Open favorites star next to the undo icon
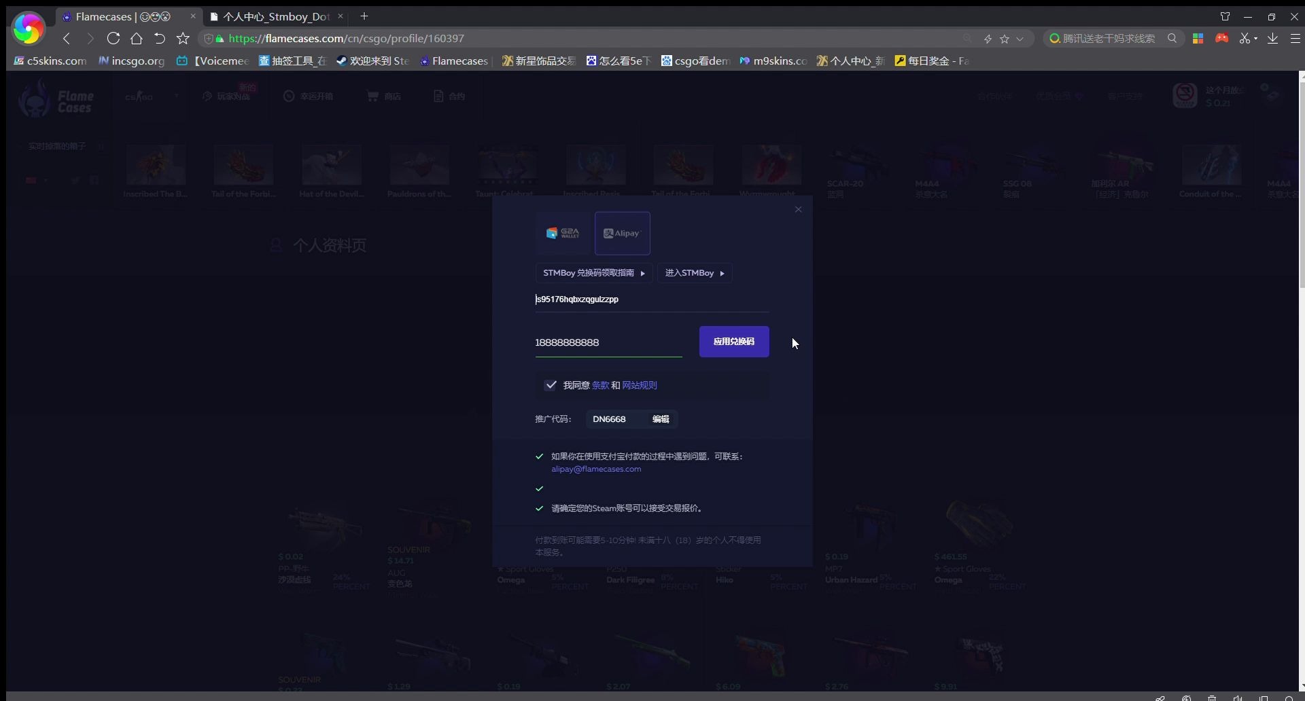Screen dimensions: 1305x701 click(183, 39)
